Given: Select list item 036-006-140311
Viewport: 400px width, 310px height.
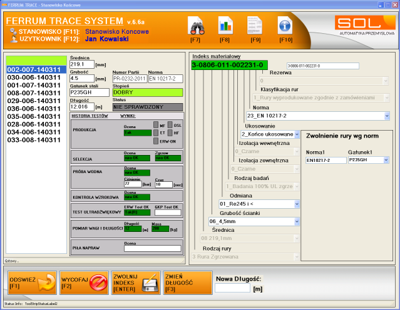Looking at the screenshot, I should (36, 109).
